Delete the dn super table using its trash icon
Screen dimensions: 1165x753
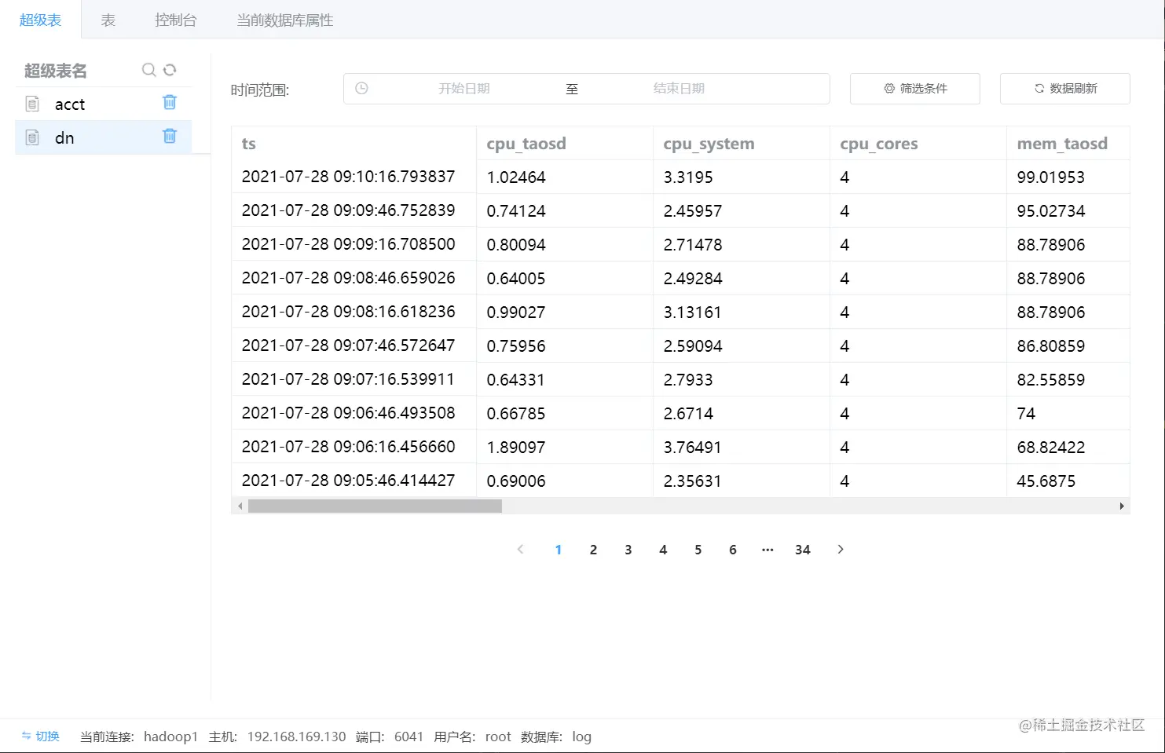point(170,137)
